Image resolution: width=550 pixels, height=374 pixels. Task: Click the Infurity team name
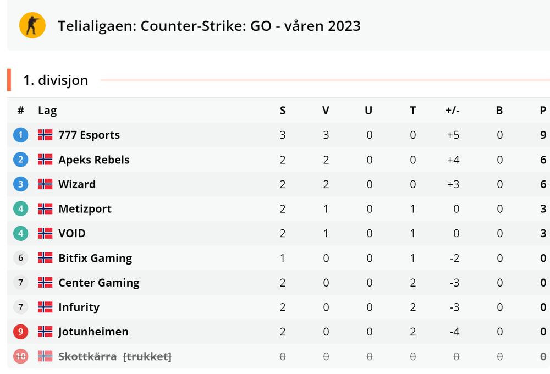79,307
